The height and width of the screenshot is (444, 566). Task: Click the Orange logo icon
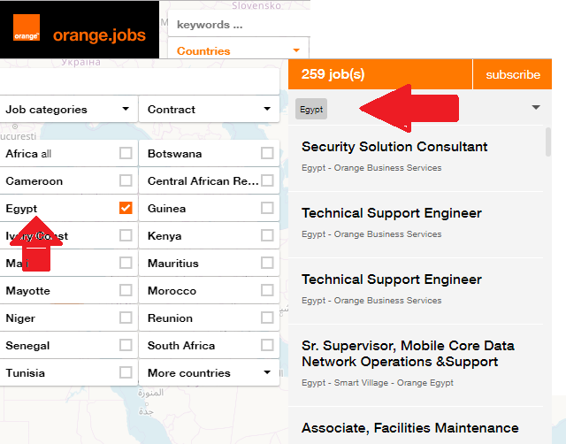tap(27, 36)
